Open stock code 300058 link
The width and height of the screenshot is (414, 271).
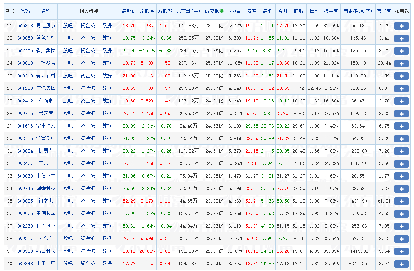(x=25, y=38)
